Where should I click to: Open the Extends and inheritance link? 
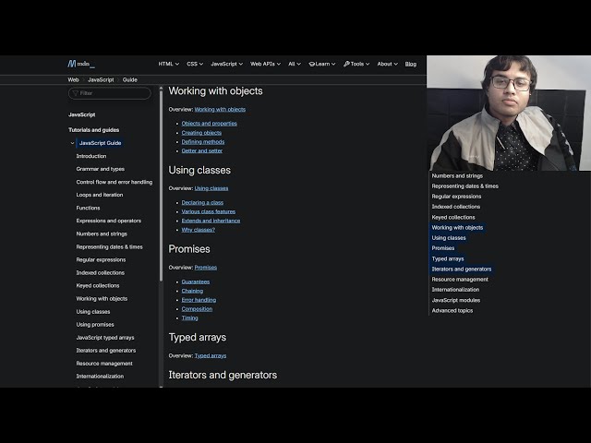(211, 221)
